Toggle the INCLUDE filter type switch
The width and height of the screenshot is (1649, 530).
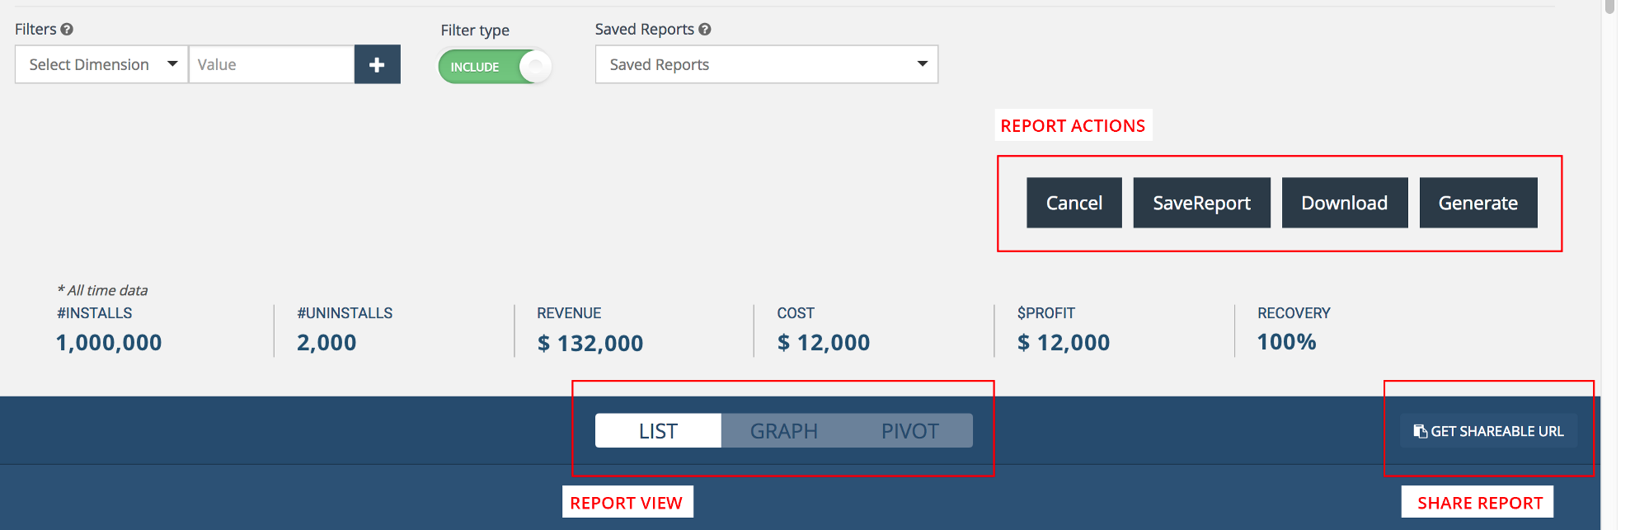pyautogui.click(x=494, y=67)
